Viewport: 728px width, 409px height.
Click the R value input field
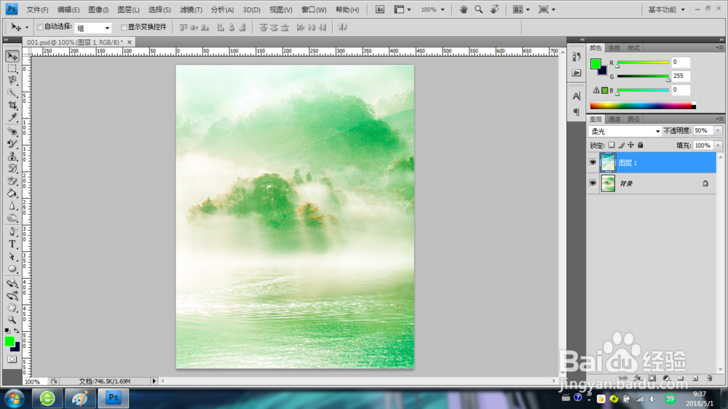tap(681, 62)
